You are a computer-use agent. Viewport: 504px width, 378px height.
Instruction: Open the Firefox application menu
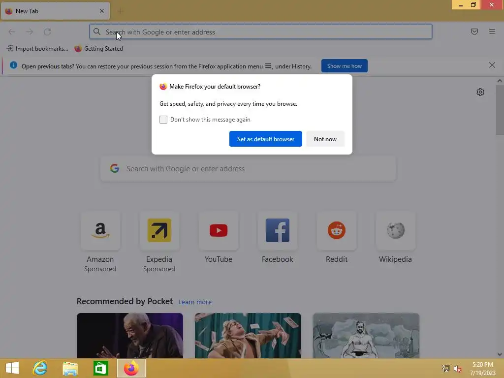[492, 31]
